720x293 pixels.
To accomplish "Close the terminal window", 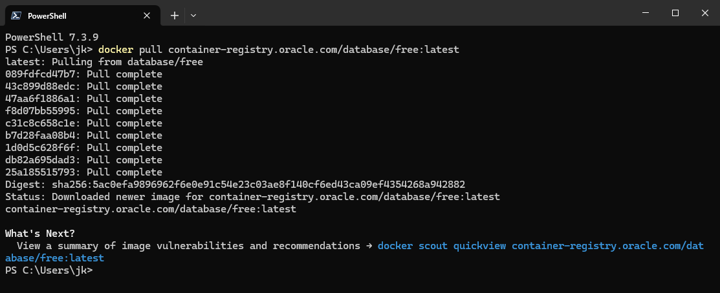I will coord(705,14).
